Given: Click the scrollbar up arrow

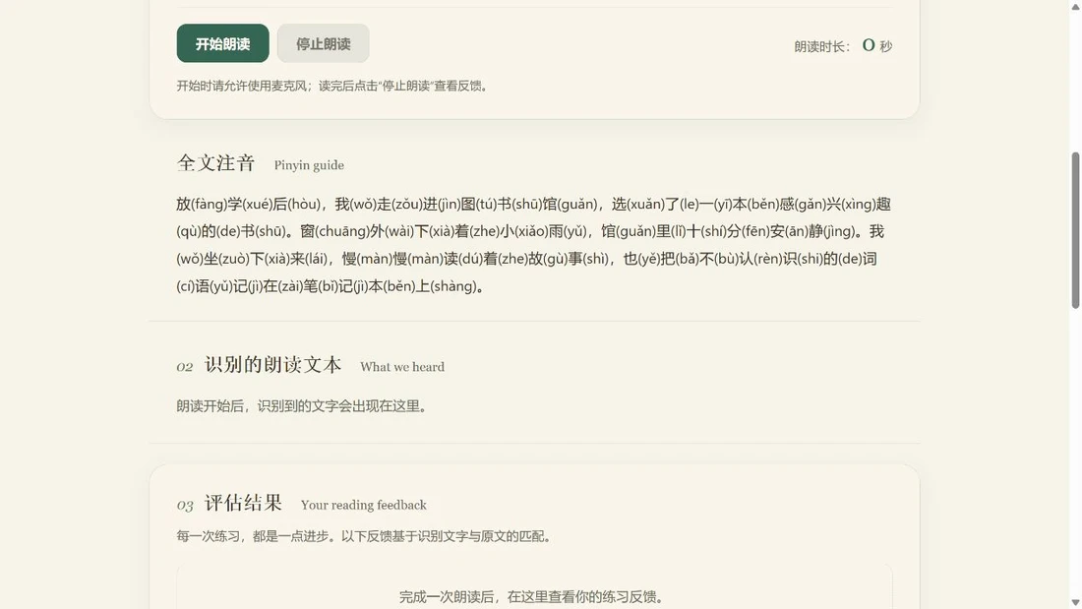Looking at the screenshot, I should pos(1075,6).
